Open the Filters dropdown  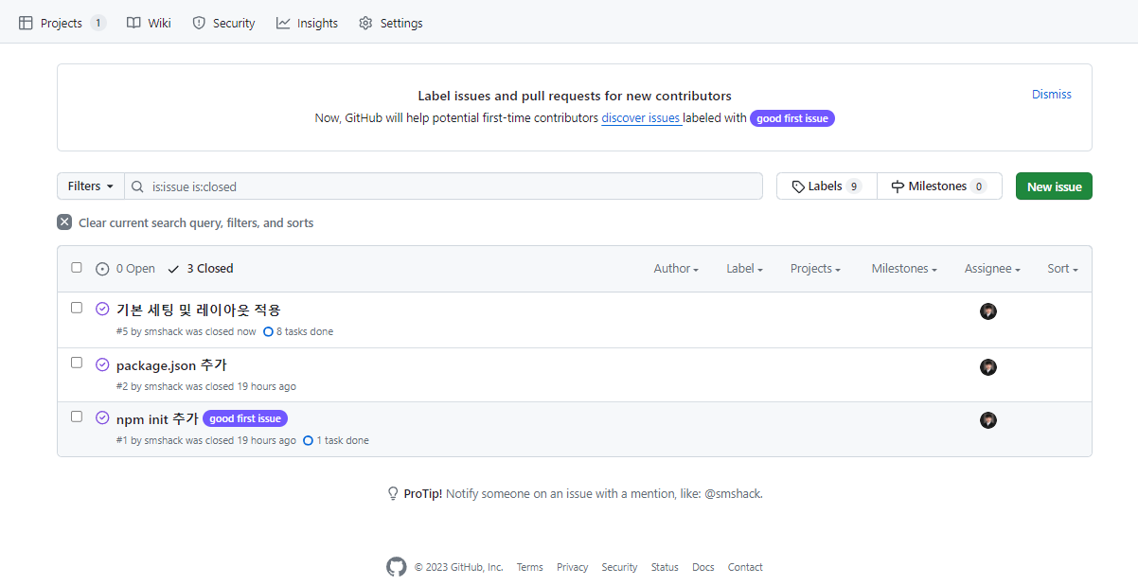[x=91, y=186]
